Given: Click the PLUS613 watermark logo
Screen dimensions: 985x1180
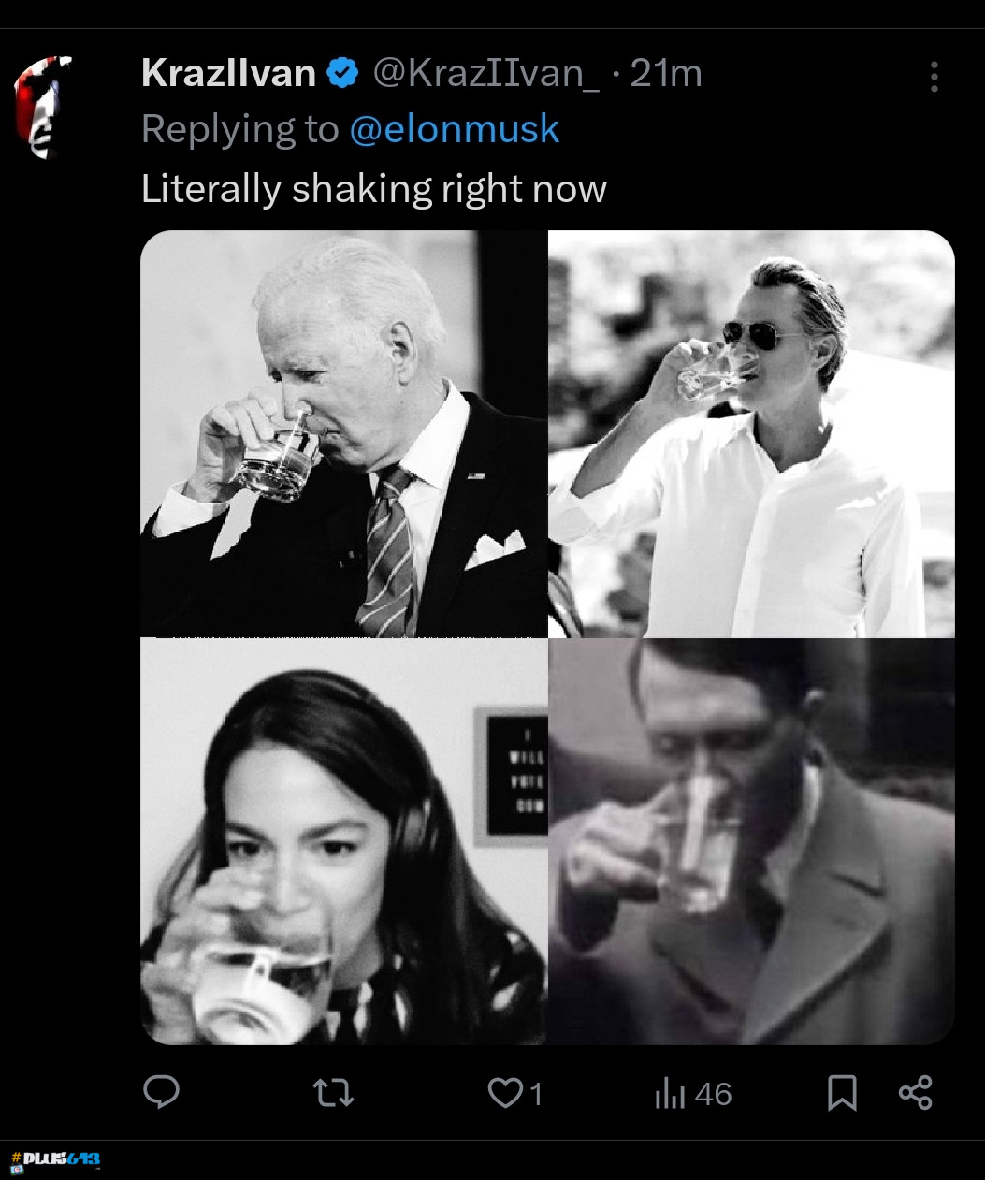Looking at the screenshot, I should [54, 1161].
